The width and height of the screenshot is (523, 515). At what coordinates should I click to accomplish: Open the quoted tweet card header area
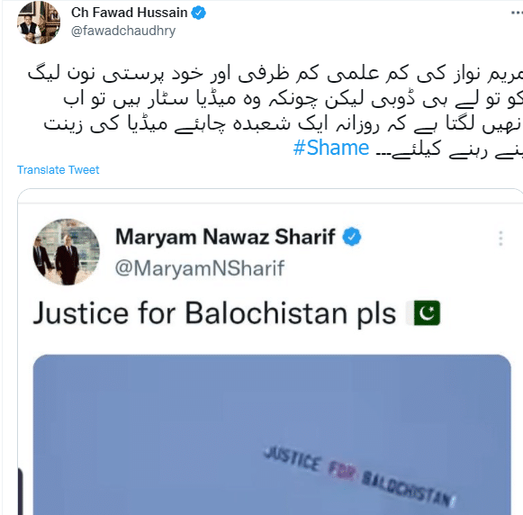pyautogui.click(x=266, y=252)
